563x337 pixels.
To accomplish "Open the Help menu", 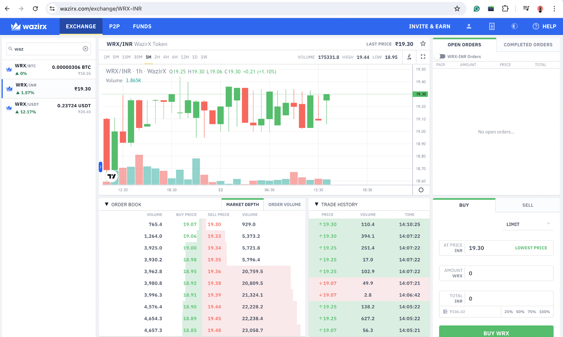I will pos(544,26).
